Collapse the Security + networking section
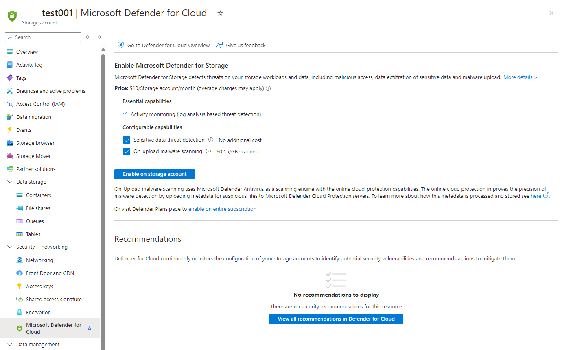Viewport: 562px width, 350px height. (10, 247)
